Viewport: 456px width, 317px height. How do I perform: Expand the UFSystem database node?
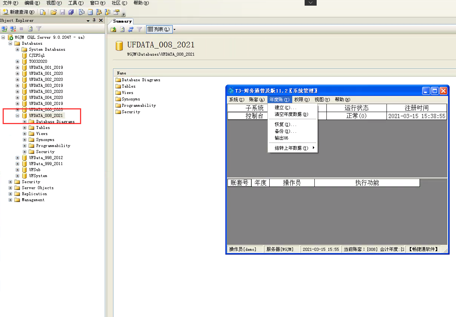[18, 176]
